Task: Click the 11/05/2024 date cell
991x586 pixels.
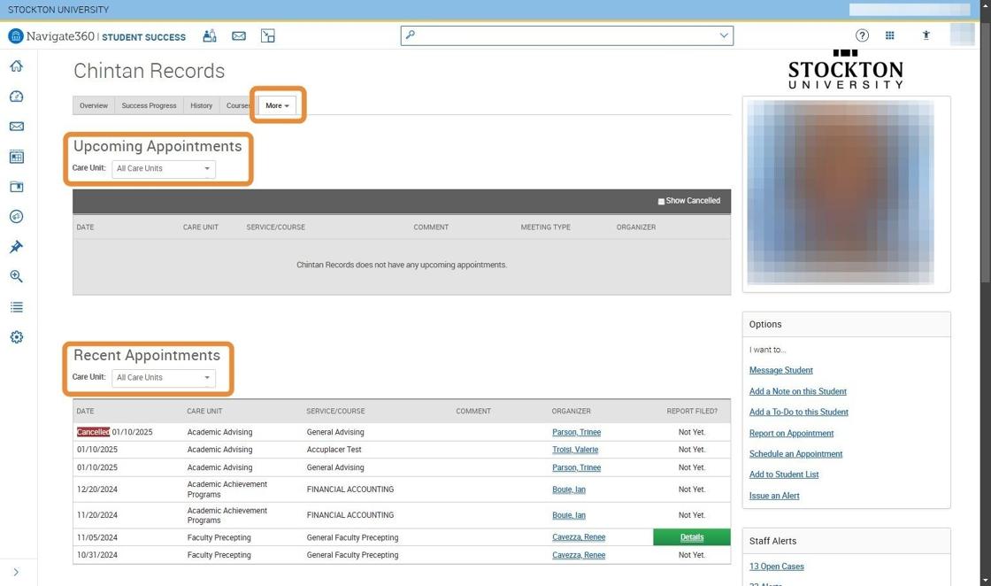Action: pyautogui.click(x=97, y=537)
